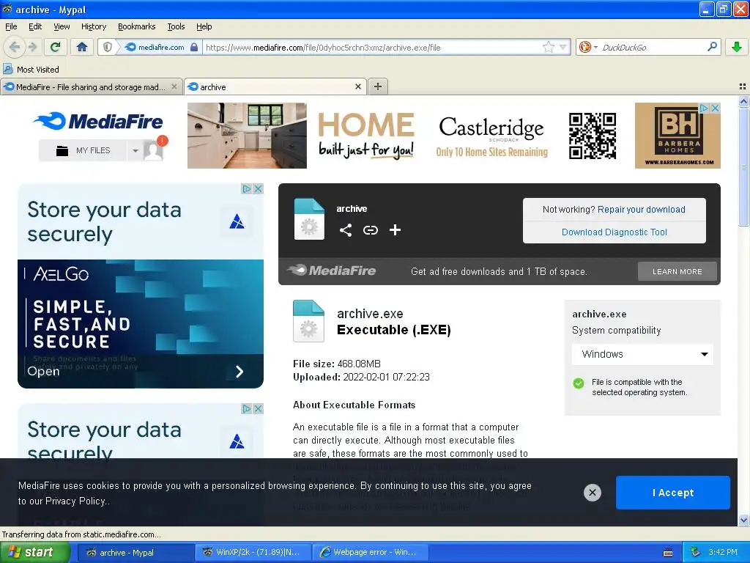Click the network tray icon

point(696,553)
